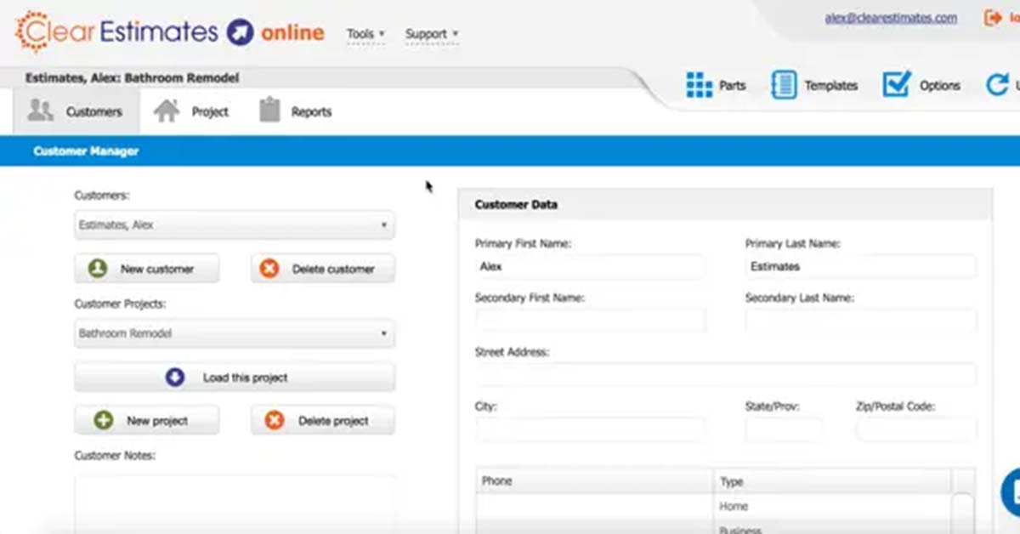Click the Customer Notes text area
This screenshot has height=534, width=1020.
click(235, 503)
